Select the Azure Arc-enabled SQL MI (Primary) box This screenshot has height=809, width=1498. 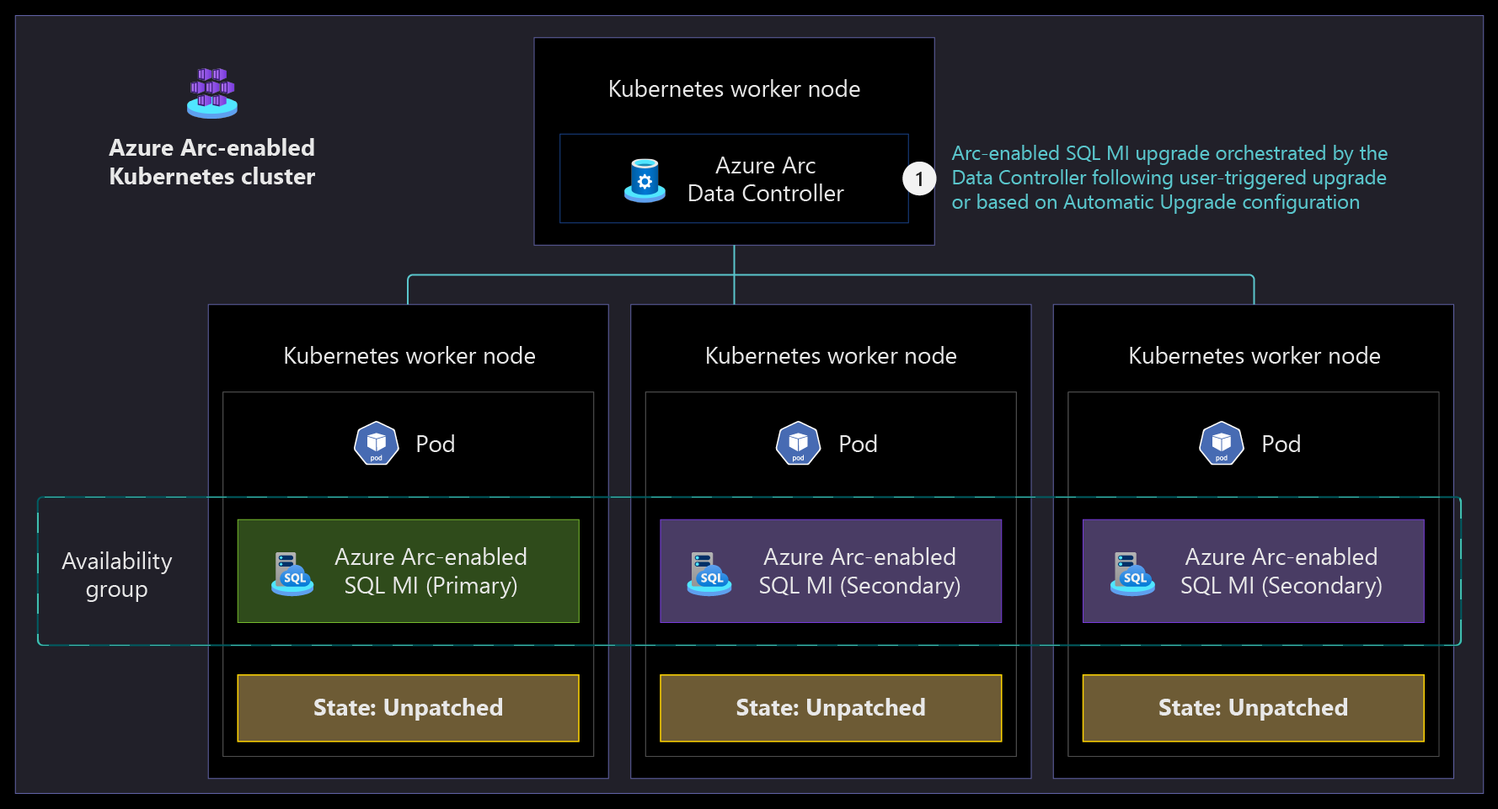tap(409, 571)
